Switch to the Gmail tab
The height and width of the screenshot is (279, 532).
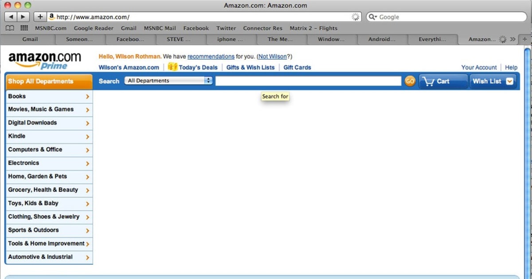30,39
